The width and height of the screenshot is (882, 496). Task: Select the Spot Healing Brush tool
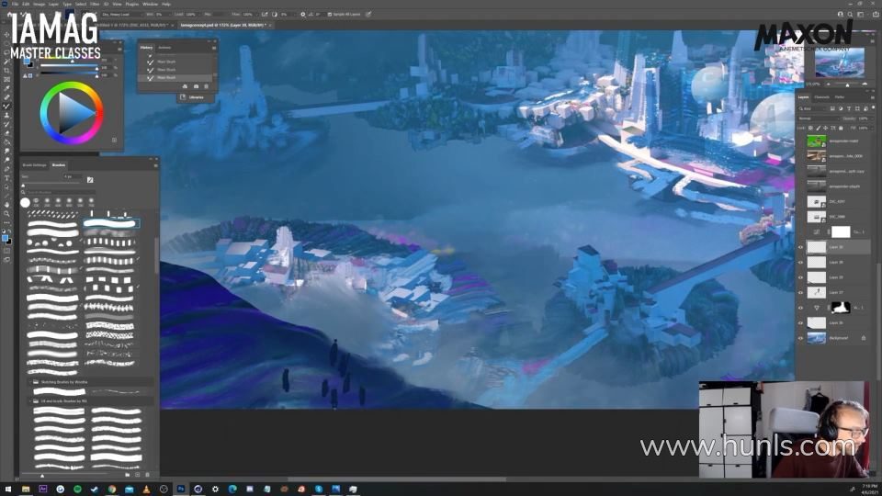[6, 97]
